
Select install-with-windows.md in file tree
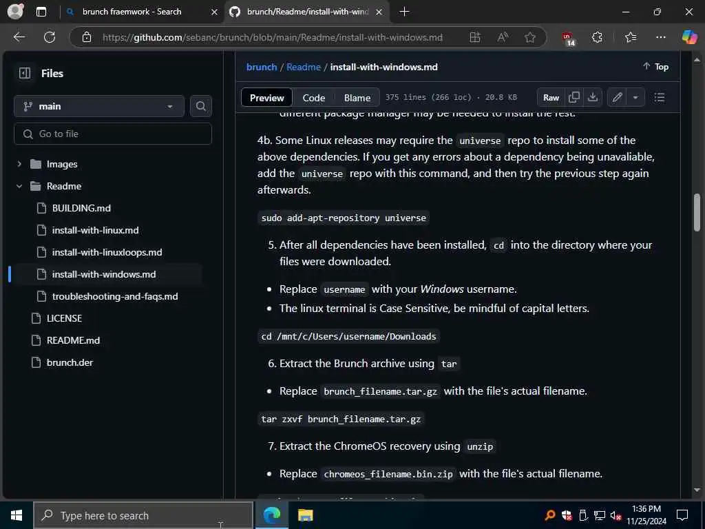[x=105, y=274]
